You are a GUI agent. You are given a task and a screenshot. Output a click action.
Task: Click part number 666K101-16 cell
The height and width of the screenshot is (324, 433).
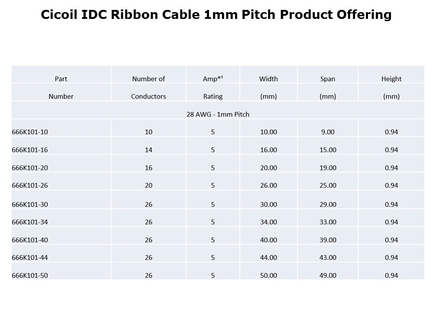pos(30,150)
